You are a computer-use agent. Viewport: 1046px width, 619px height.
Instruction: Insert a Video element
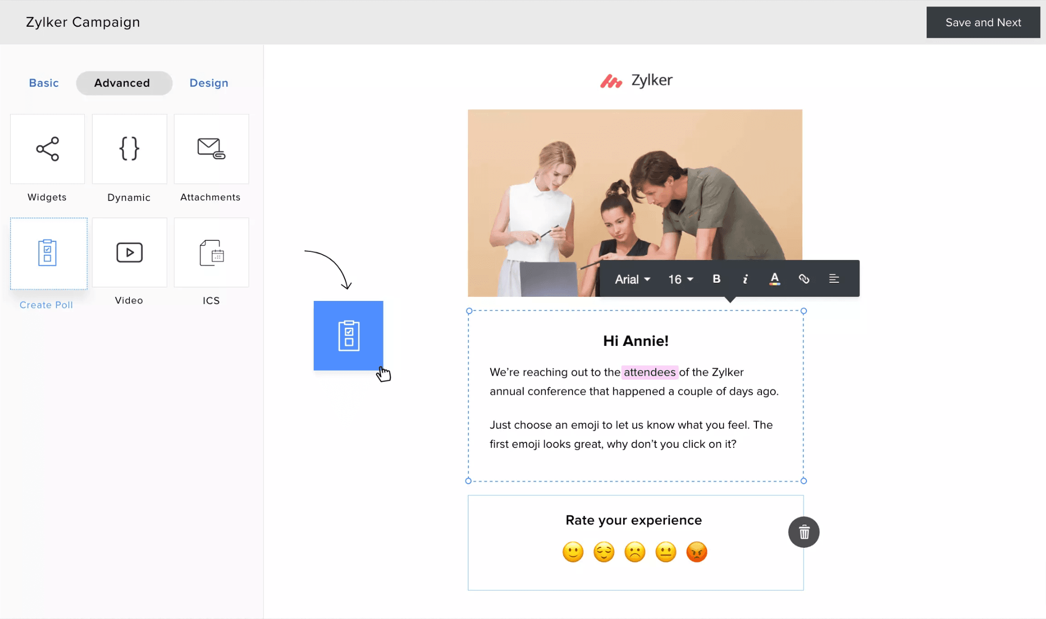coord(129,252)
